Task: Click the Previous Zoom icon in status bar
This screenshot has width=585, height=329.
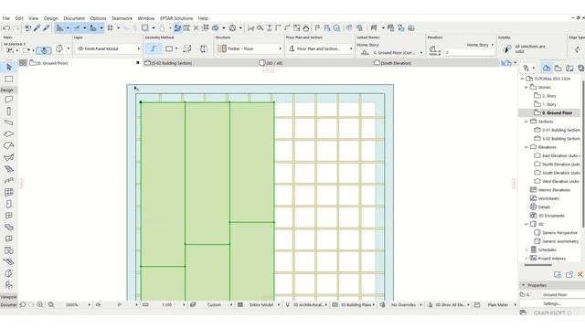Action: point(23,304)
